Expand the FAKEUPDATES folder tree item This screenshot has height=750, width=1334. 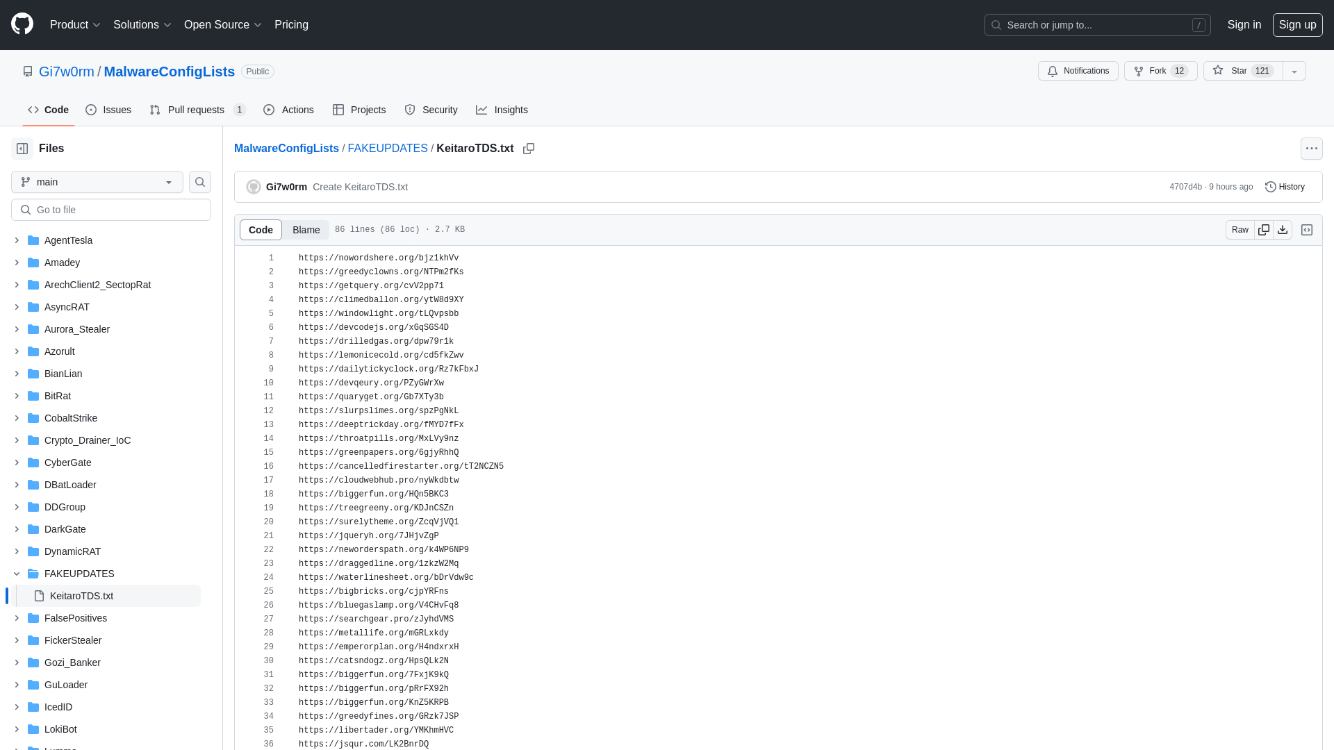17,573
